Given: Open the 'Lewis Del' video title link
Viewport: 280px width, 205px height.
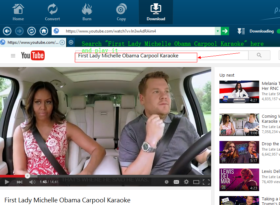Looking at the screenshot, I should (x=271, y=171).
